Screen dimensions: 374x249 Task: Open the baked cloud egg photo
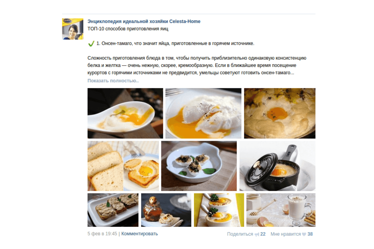[x=280, y=113]
